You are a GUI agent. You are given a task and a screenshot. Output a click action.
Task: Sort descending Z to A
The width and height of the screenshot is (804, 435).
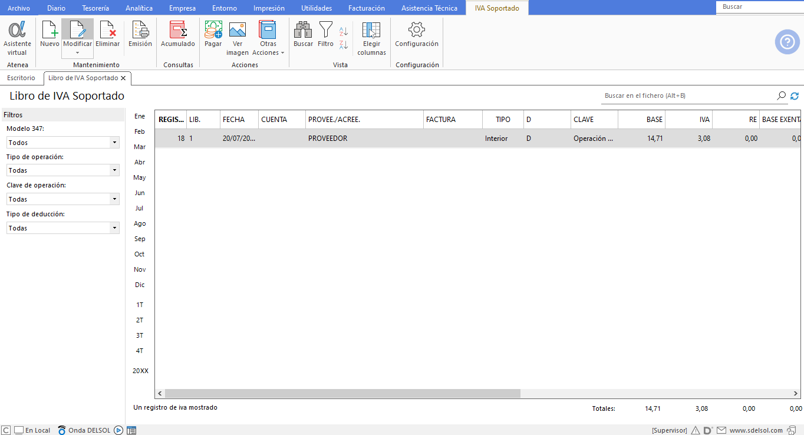click(344, 44)
